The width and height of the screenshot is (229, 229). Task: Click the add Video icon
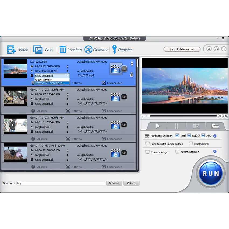coord(11,50)
